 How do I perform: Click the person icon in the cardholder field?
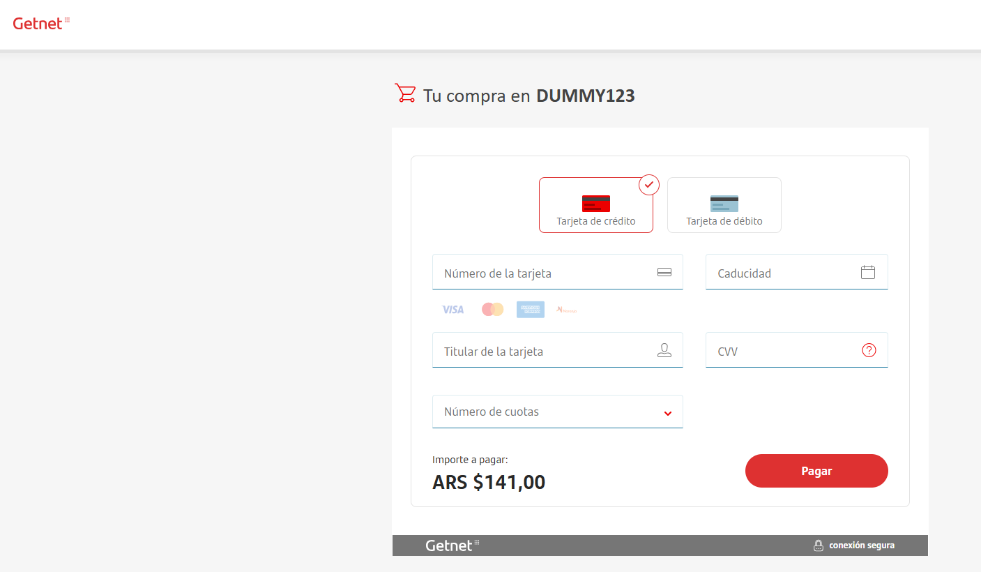(664, 351)
